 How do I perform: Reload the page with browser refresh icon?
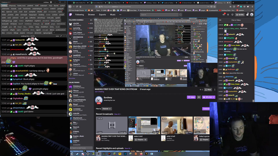tap(77, 6)
